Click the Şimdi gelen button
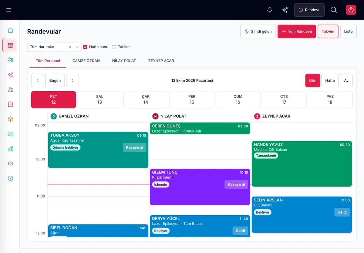This screenshot has height=253, width=364. 258,32
